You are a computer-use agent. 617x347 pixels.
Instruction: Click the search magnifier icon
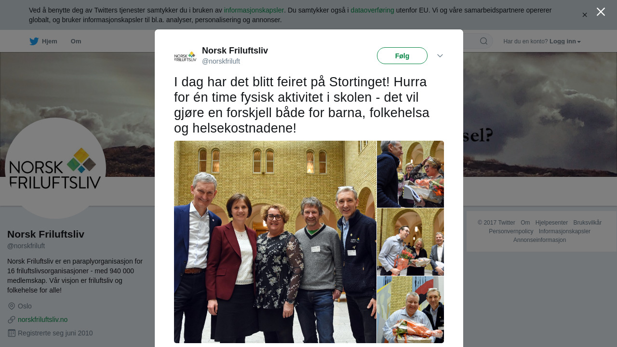(483, 41)
